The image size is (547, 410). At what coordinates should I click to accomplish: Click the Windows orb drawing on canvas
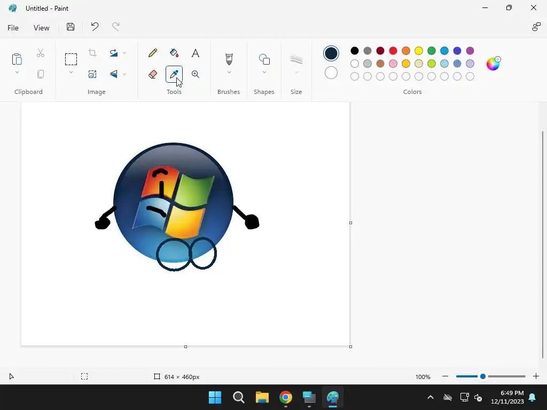[174, 202]
